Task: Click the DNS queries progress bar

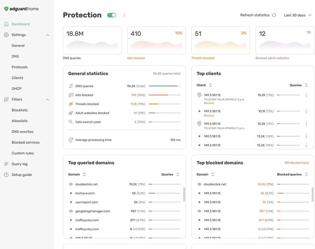Action: coord(164,86)
